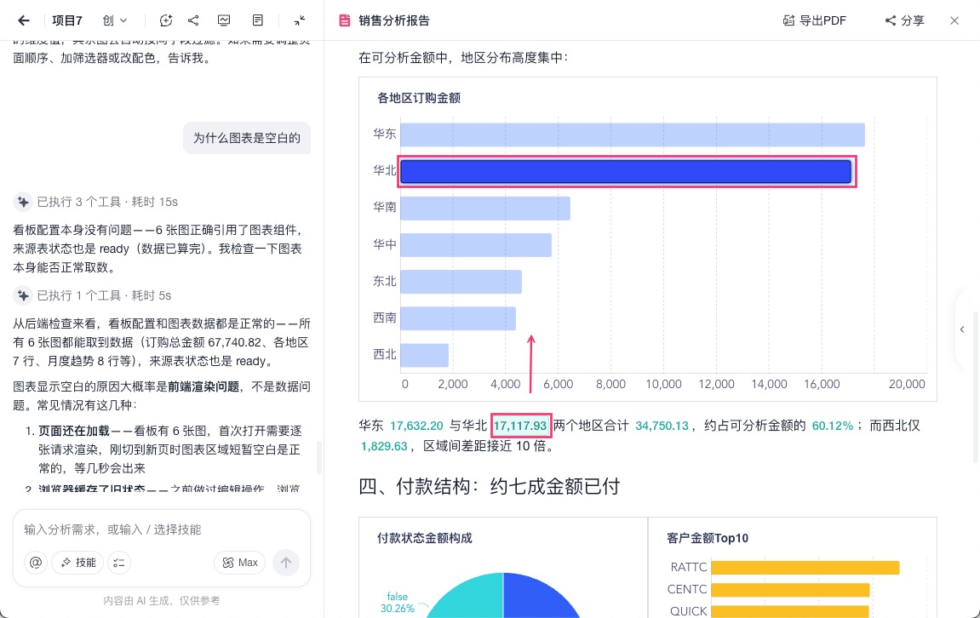Open the report document icon
This screenshot has width=980, height=618.
(257, 20)
